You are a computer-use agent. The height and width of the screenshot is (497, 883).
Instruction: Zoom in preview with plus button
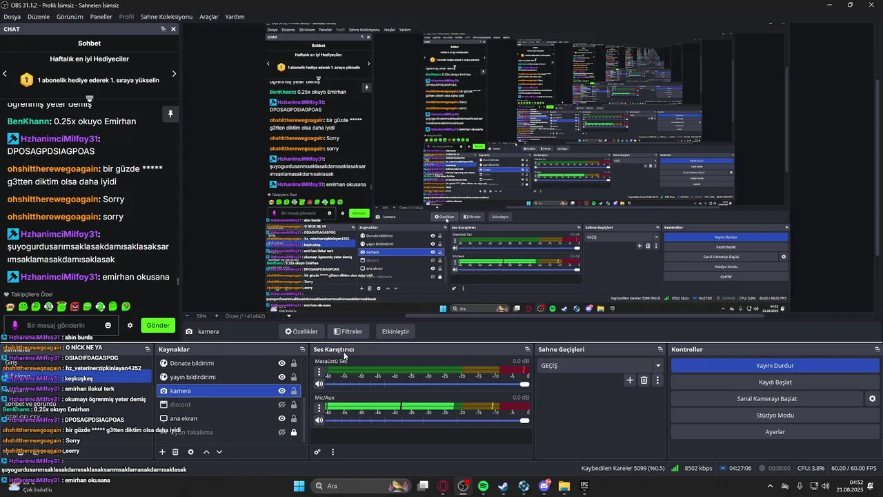pyautogui.click(x=217, y=316)
